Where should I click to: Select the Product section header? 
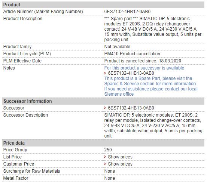103,5
